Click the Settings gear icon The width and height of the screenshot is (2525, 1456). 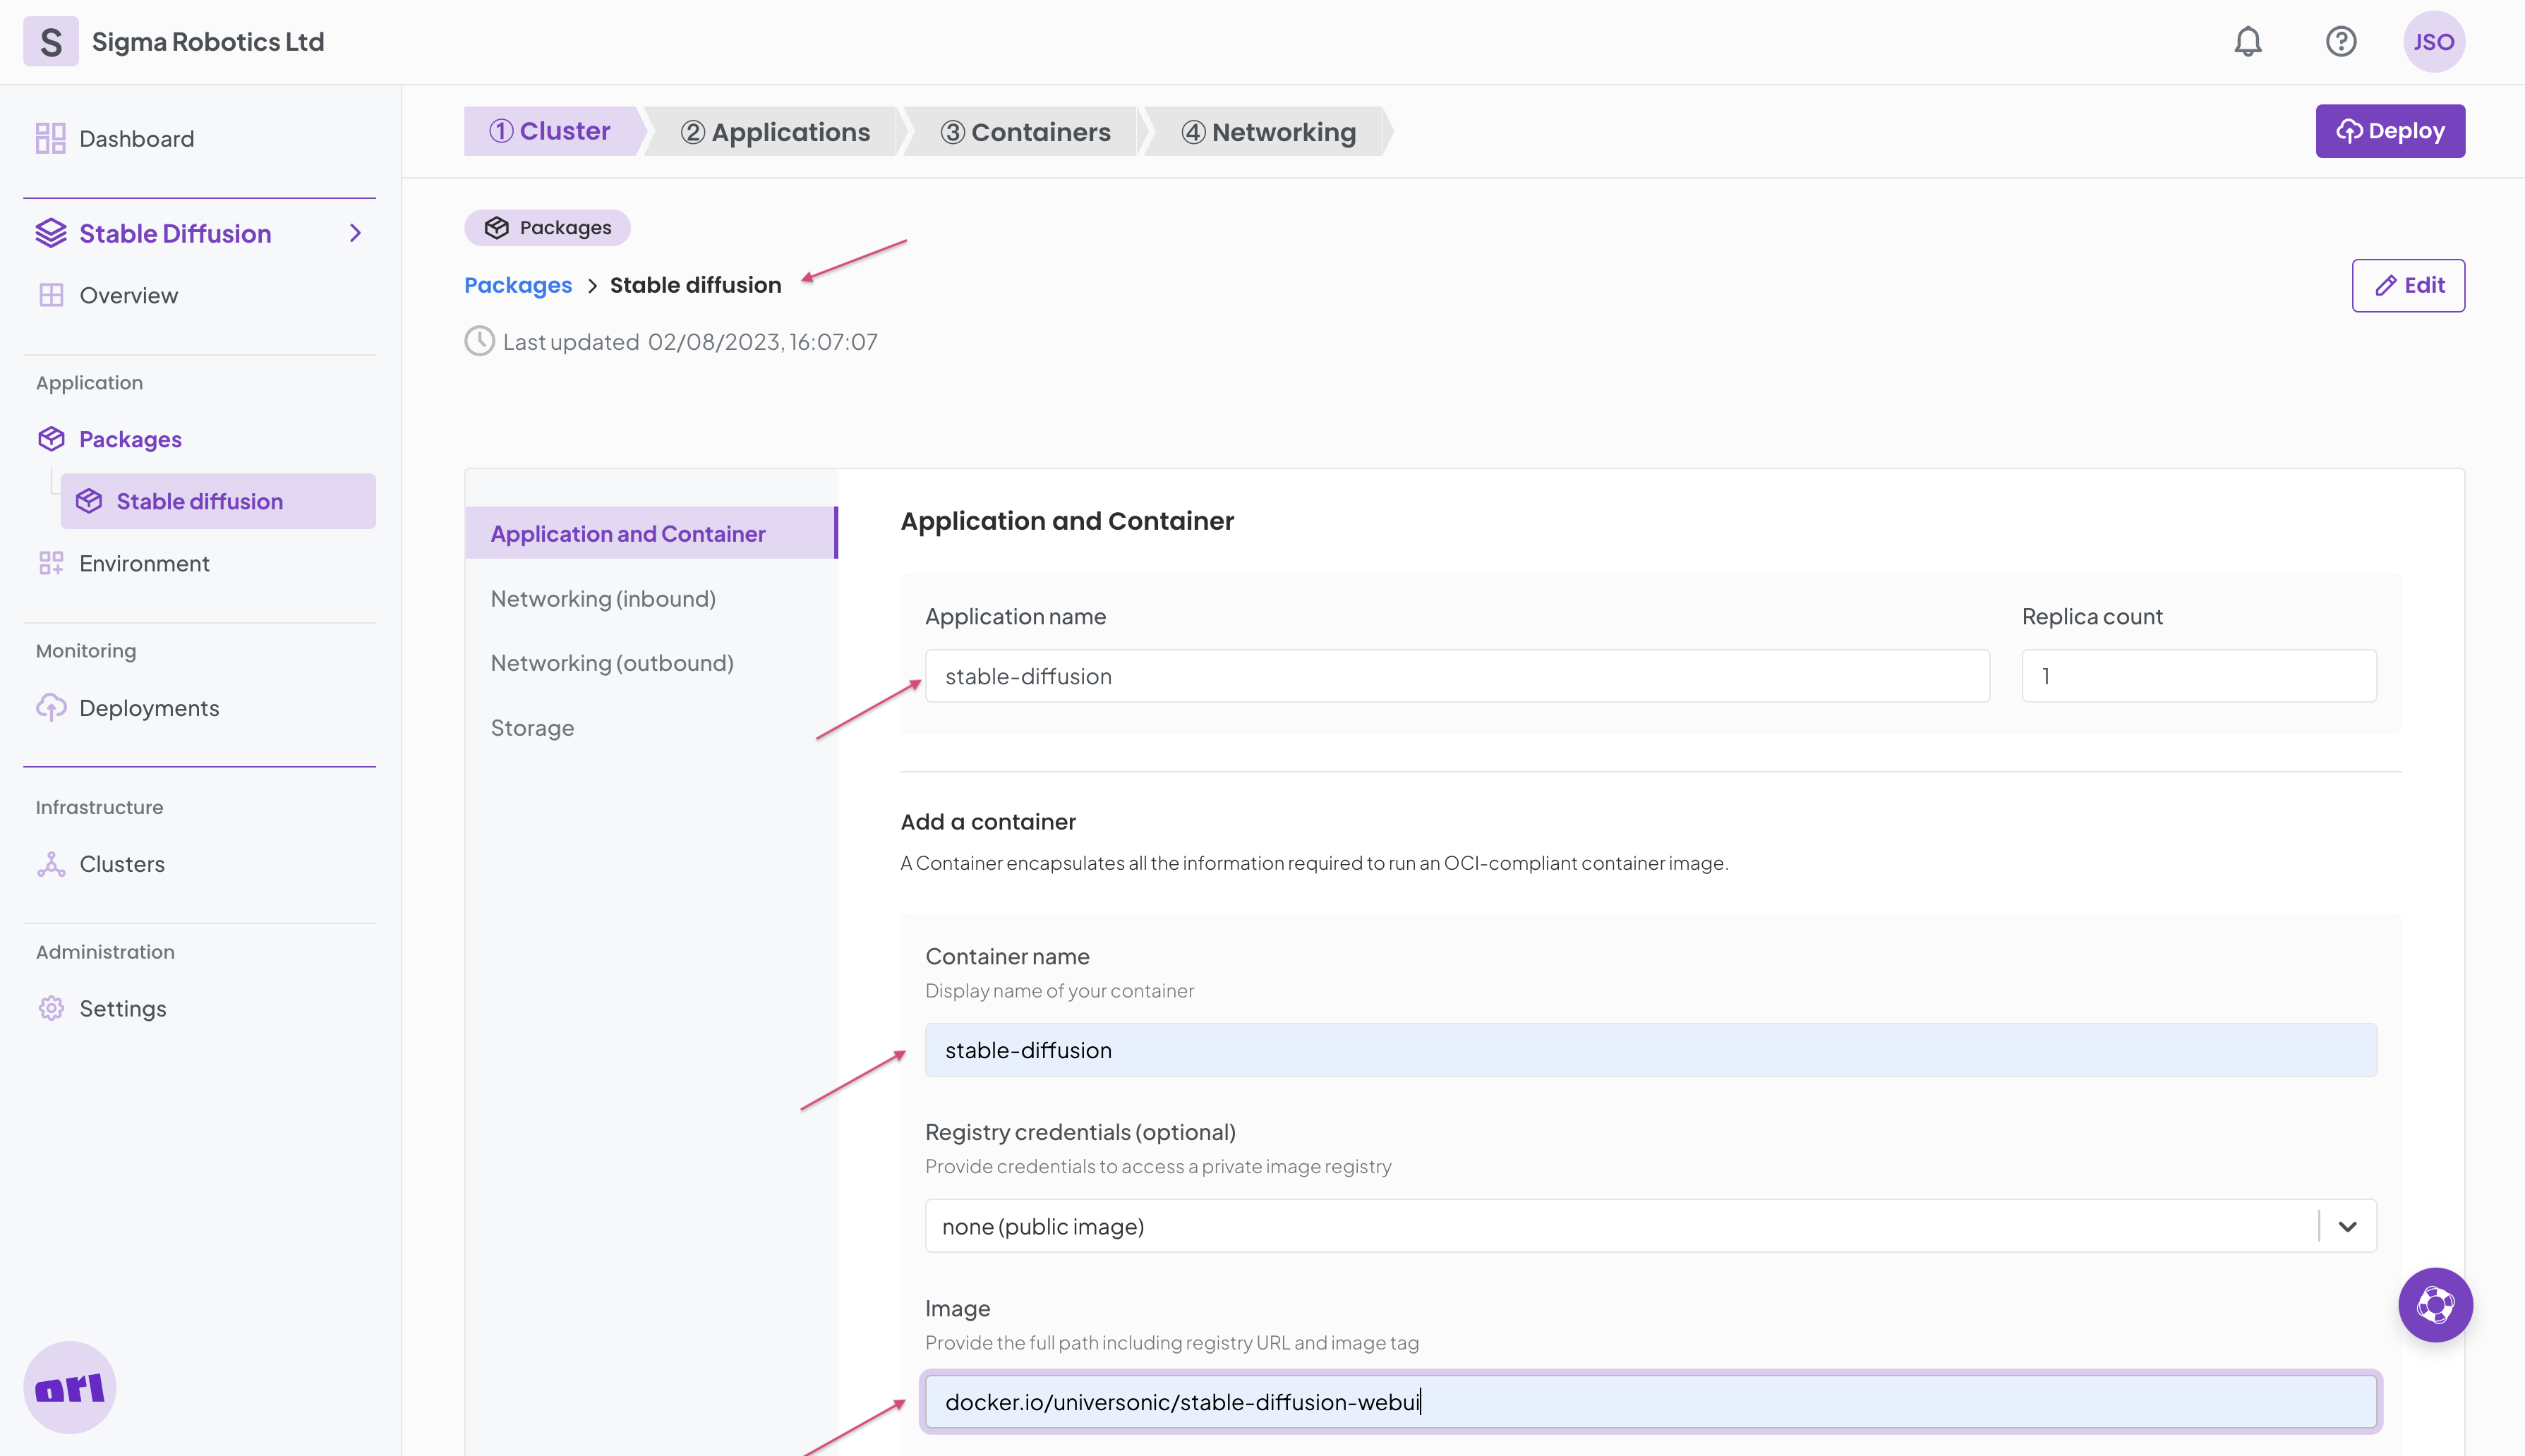coord(51,1008)
